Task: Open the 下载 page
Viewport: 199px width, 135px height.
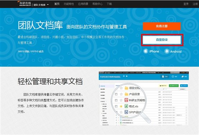Action: click(109, 4)
